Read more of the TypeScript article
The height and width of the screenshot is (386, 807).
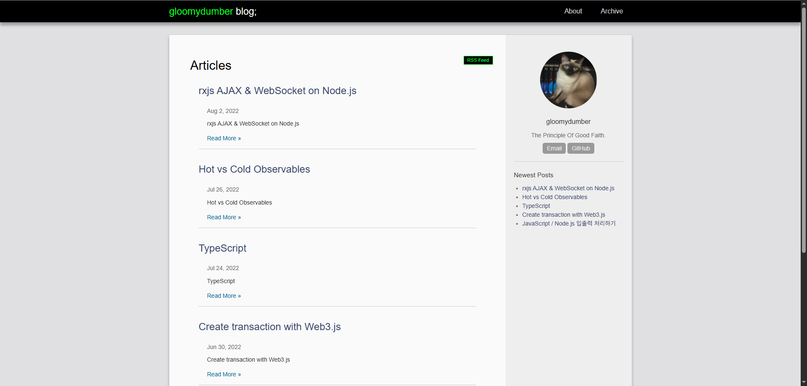click(224, 296)
